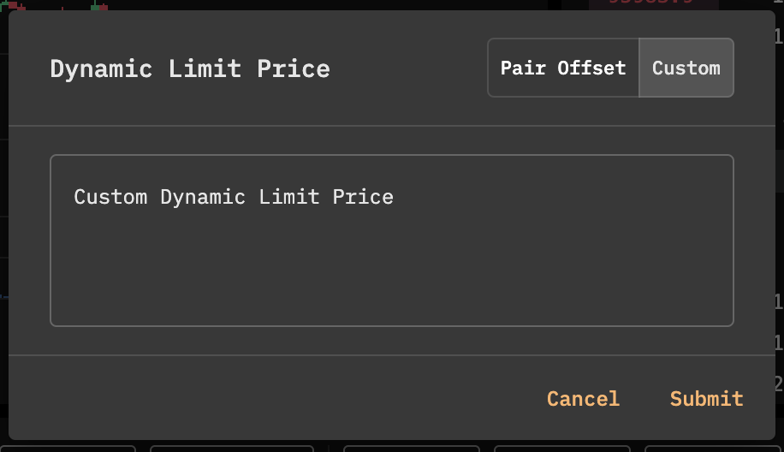
Task: Click the placeholder text in the text area
Action: click(x=234, y=197)
